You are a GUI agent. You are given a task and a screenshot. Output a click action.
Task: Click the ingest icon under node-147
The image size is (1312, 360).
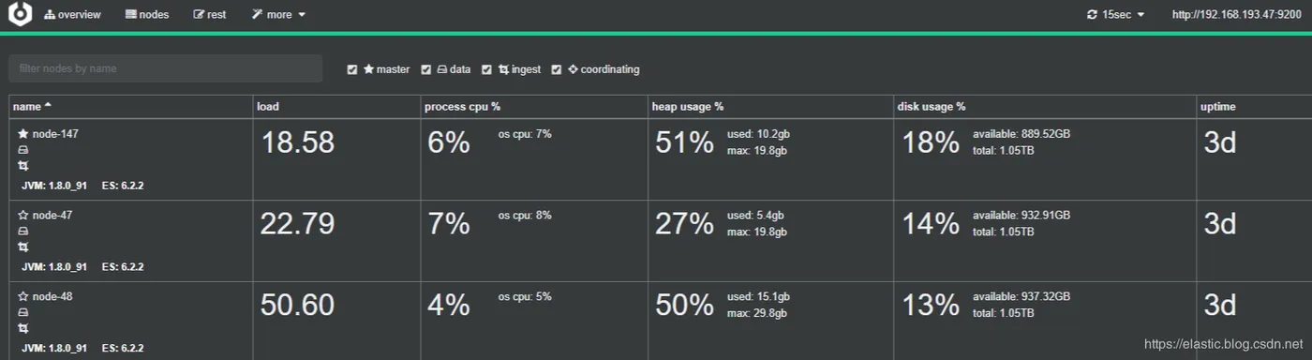pos(23,165)
